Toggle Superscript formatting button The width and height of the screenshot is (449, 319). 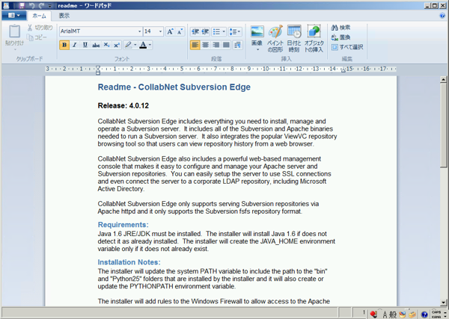pos(116,45)
